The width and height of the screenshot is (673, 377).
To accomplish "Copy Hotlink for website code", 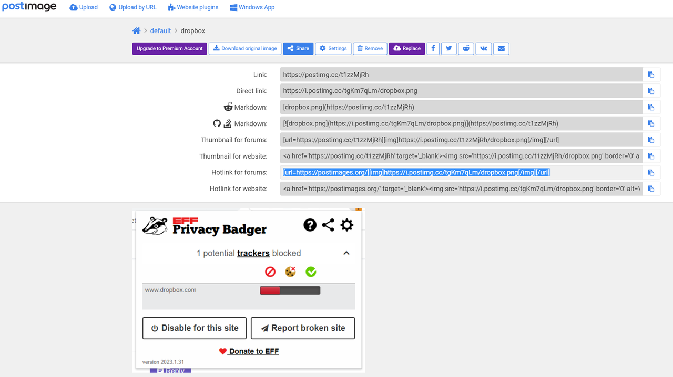I will coord(651,188).
